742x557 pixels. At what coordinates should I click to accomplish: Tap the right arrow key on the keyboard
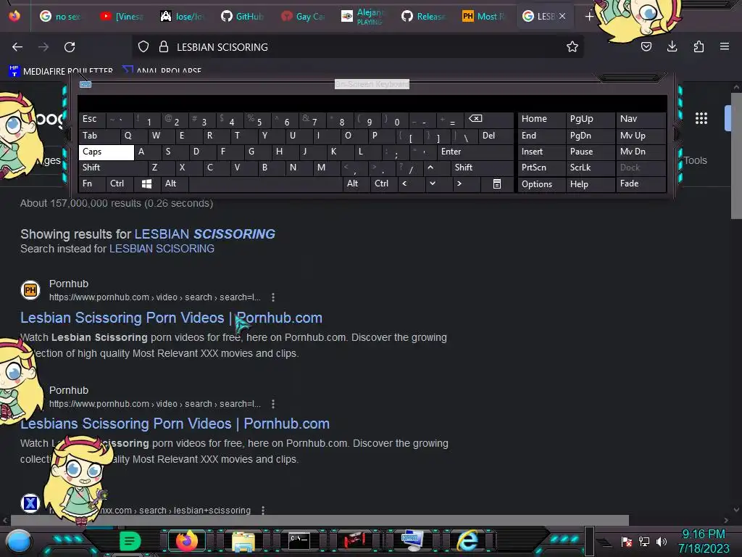pos(459,183)
